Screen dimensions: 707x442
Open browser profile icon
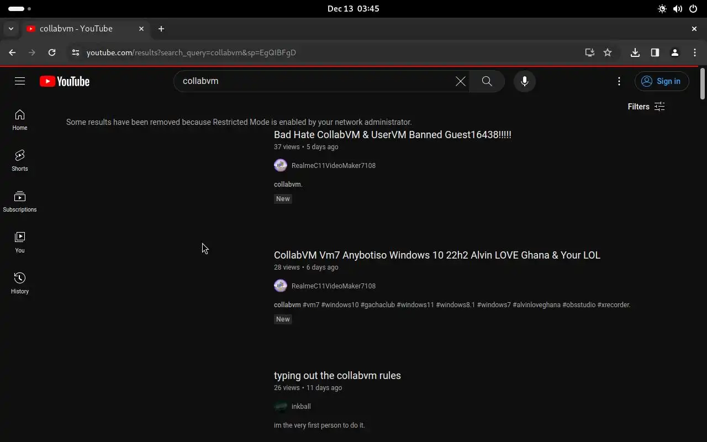(675, 52)
